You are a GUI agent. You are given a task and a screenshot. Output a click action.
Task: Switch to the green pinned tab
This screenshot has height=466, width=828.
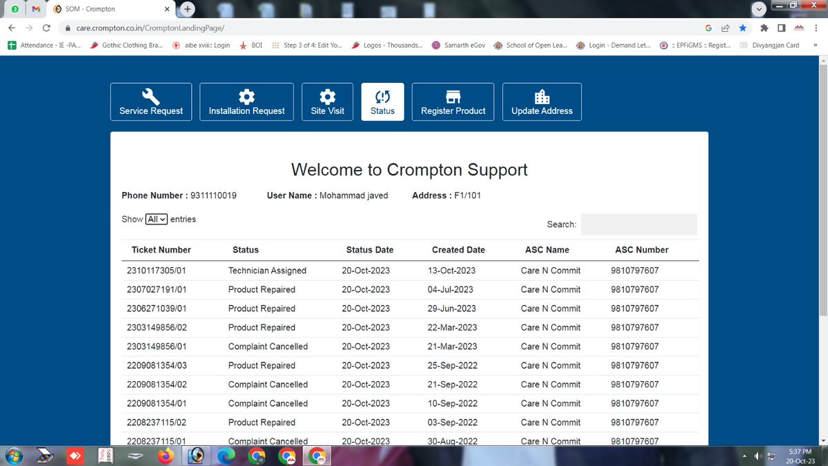(x=15, y=10)
